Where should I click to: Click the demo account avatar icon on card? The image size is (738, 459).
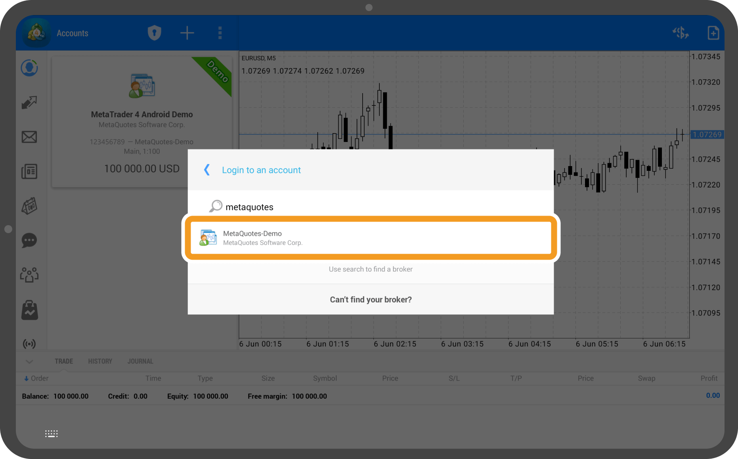pos(141,86)
